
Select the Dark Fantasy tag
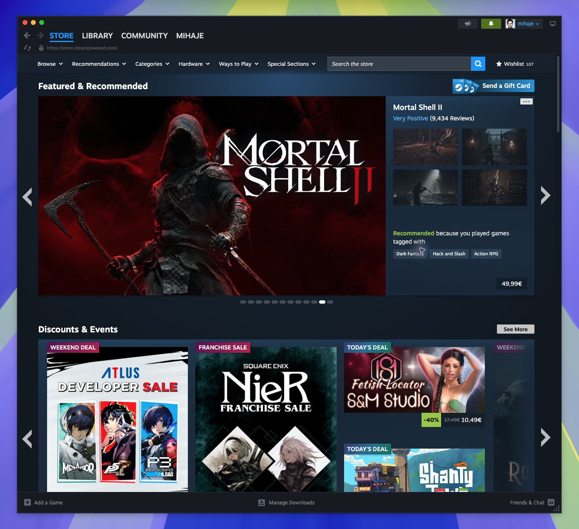pos(410,254)
